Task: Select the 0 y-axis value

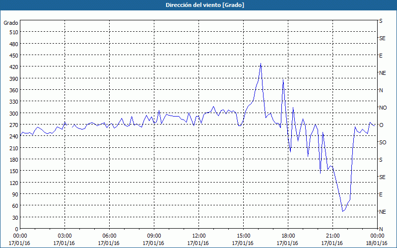Action: point(17,229)
